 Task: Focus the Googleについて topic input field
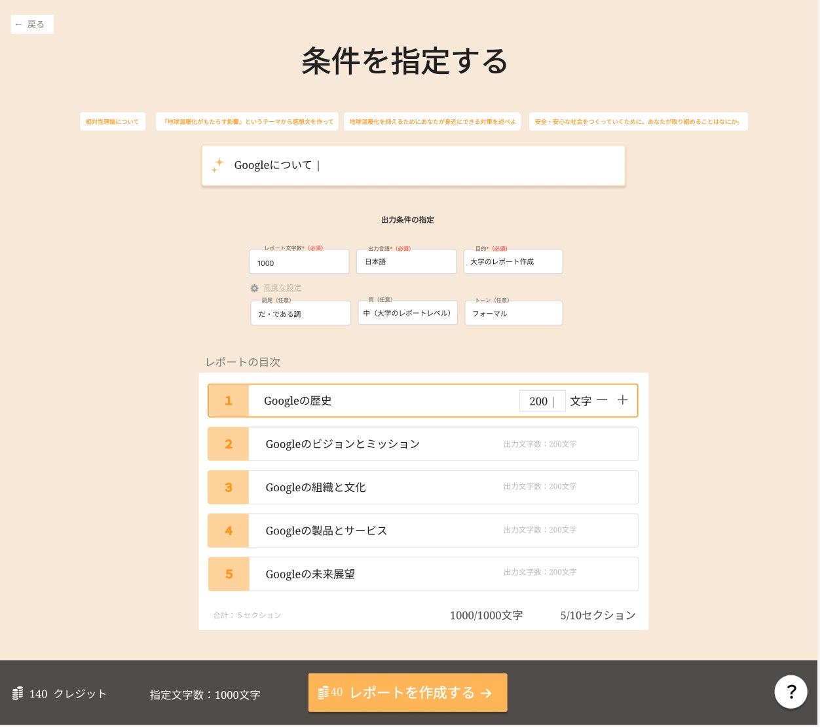pyautogui.click(x=413, y=166)
